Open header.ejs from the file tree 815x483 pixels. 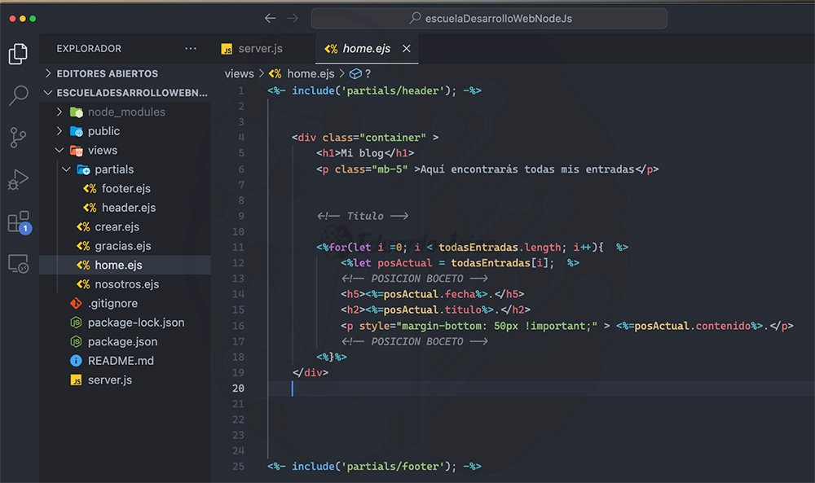click(129, 208)
